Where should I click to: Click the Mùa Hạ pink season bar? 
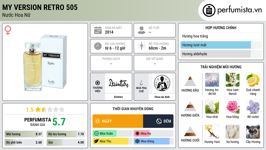click(x=153, y=134)
